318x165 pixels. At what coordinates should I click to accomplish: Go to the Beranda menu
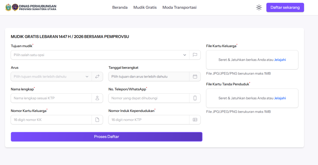pyautogui.click(x=120, y=7)
